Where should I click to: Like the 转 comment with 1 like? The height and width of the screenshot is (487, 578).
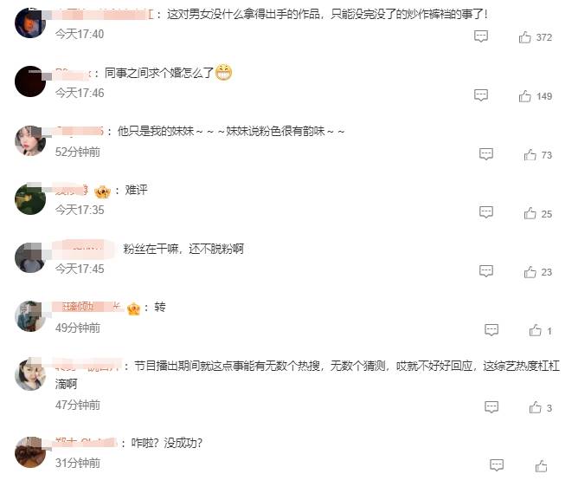click(536, 330)
